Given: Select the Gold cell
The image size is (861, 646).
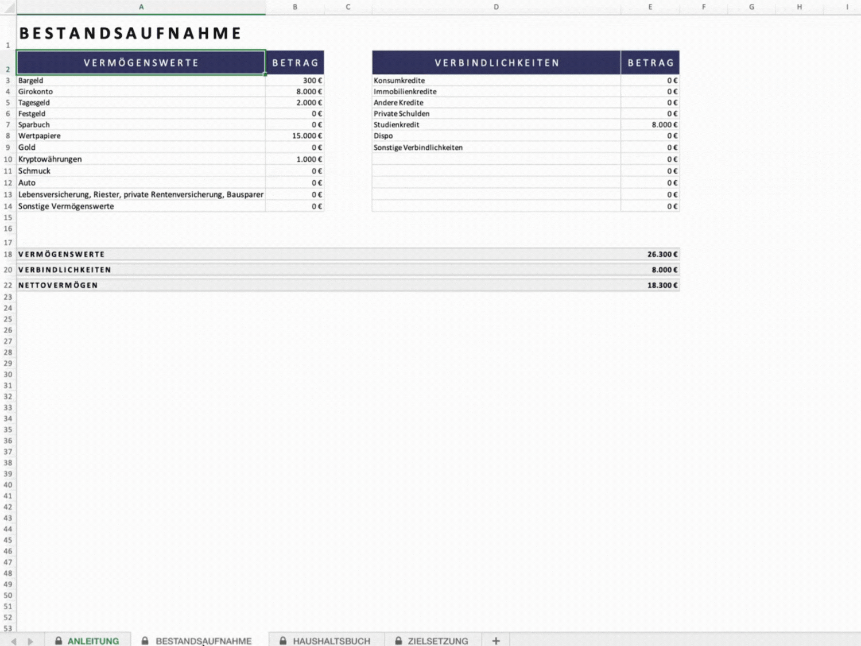Looking at the screenshot, I should [x=141, y=147].
